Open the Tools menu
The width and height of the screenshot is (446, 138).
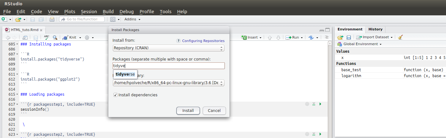[165, 12]
